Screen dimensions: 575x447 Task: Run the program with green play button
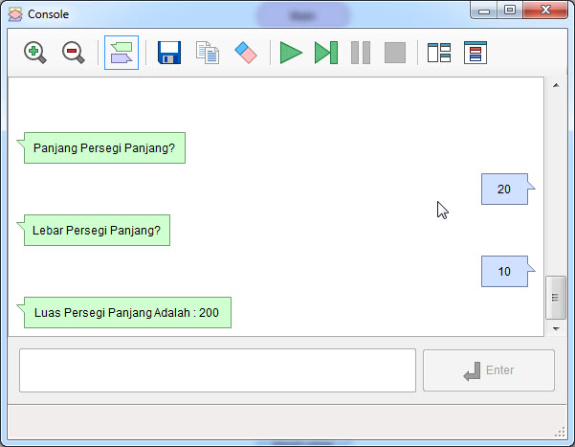coord(291,53)
